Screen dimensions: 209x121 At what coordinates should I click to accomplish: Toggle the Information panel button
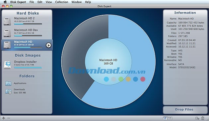pyautogui.click(x=165, y=118)
